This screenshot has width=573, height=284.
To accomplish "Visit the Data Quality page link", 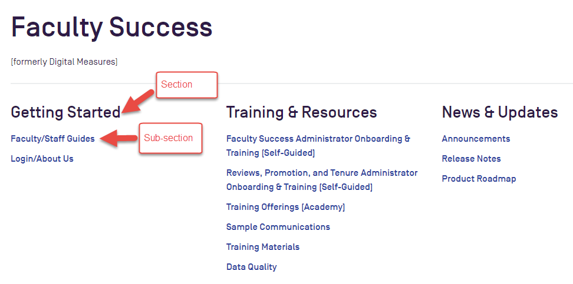I will (251, 267).
